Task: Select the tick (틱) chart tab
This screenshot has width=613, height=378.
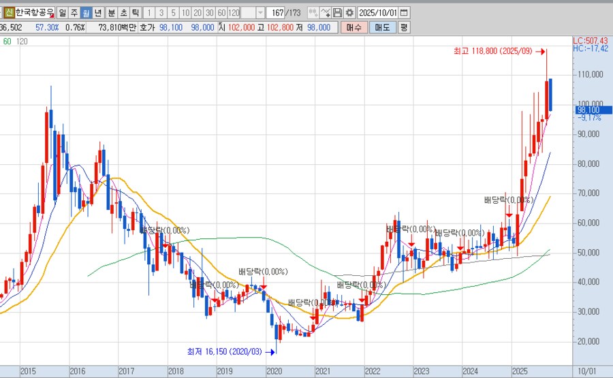Action: (136, 13)
